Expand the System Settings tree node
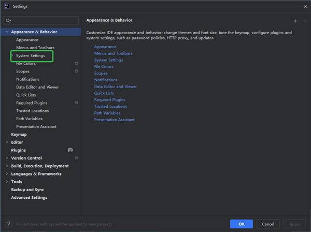The height and width of the screenshot is (232, 311). (x=12, y=55)
